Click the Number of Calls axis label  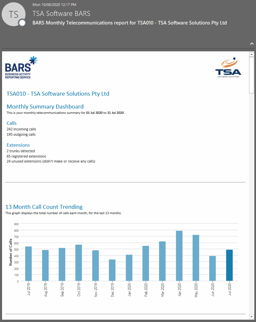(11, 252)
